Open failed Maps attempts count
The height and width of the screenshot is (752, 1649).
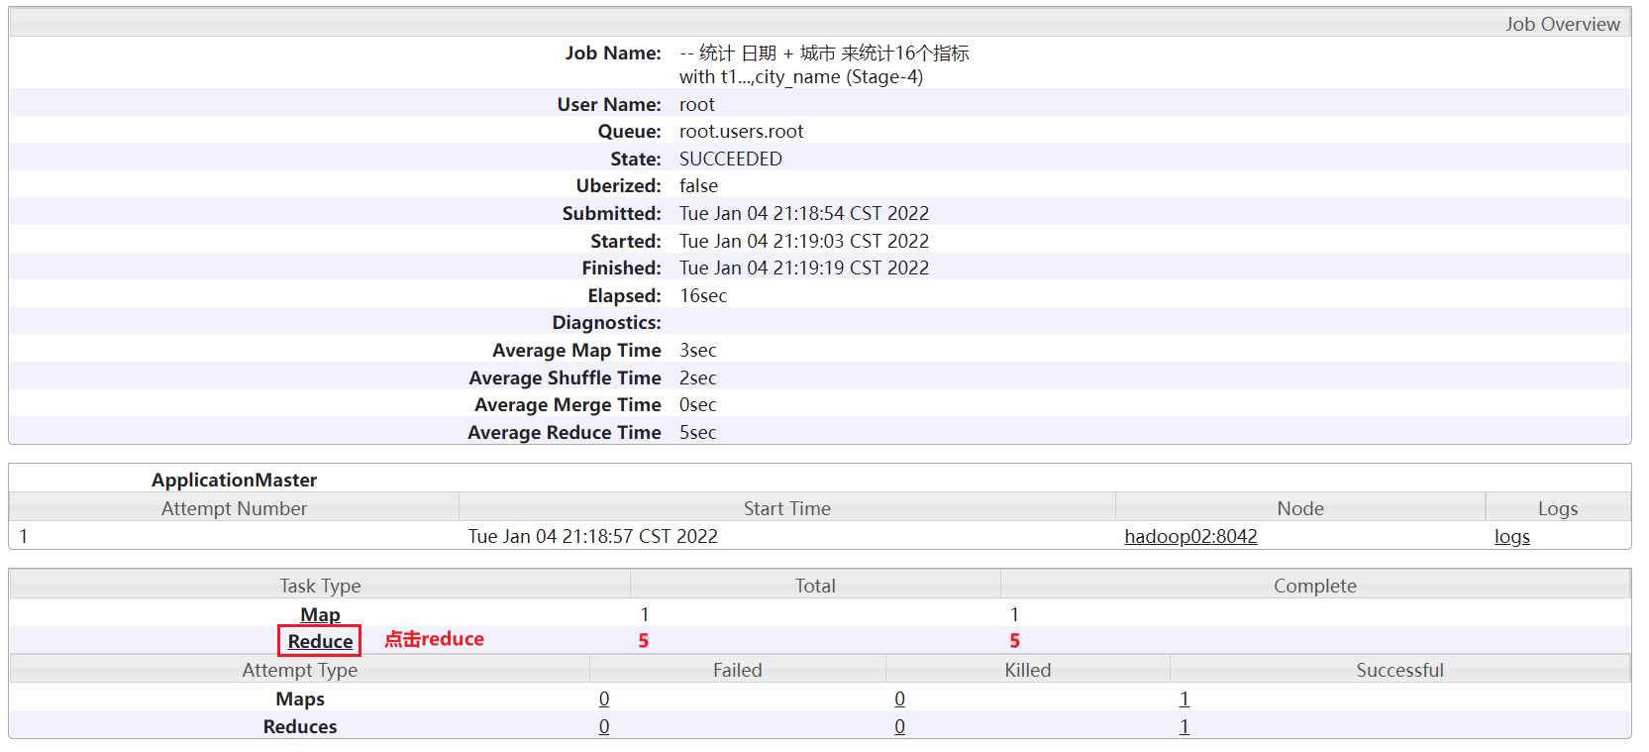(604, 698)
